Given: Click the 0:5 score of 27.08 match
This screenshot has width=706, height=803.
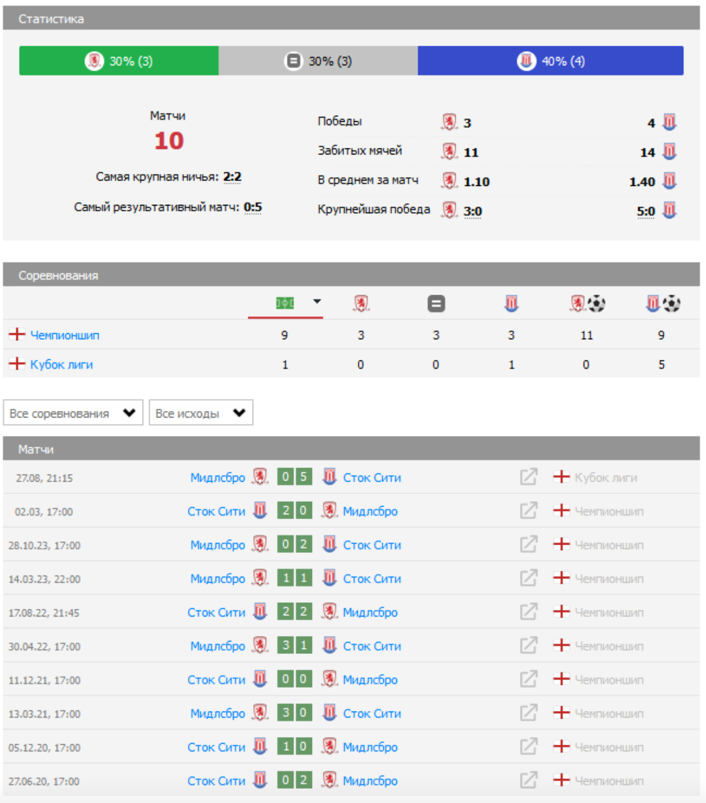Looking at the screenshot, I should tap(295, 477).
